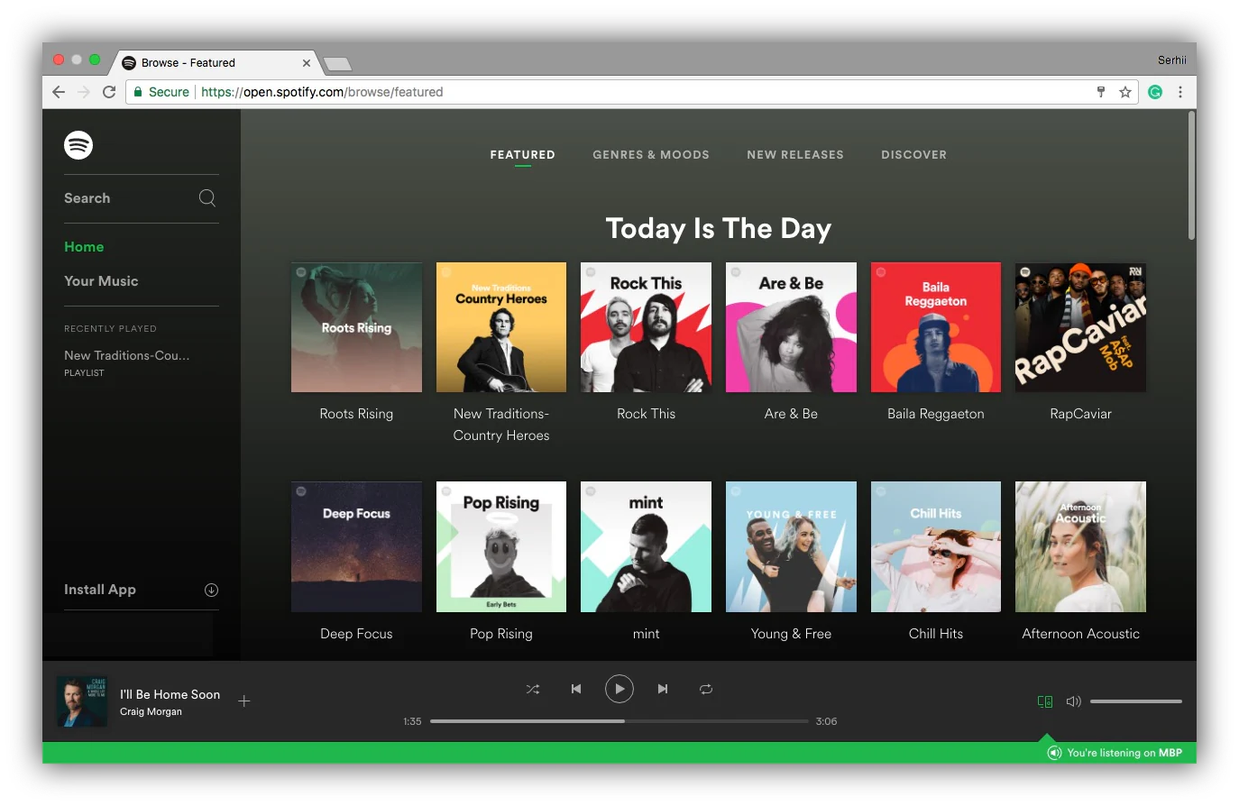Click the browser back arrow
This screenshot has width=1239, height=806.
[59, 92]
